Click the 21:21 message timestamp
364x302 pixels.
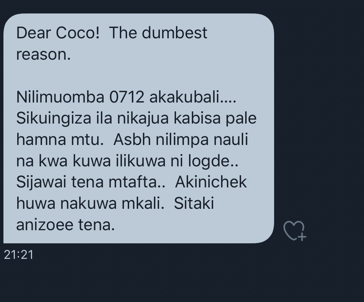(x=19, y=254)
